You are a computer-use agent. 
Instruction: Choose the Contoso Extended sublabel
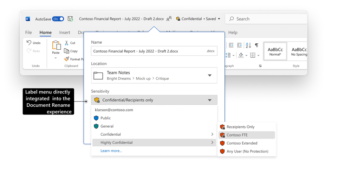point(247,143)
